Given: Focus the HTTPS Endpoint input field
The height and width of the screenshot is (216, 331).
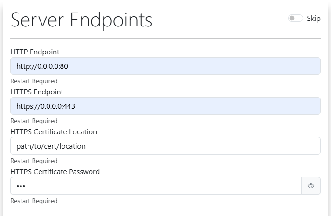Looking at the screenshot, I should pyautogui.click(x=165, y=106).
